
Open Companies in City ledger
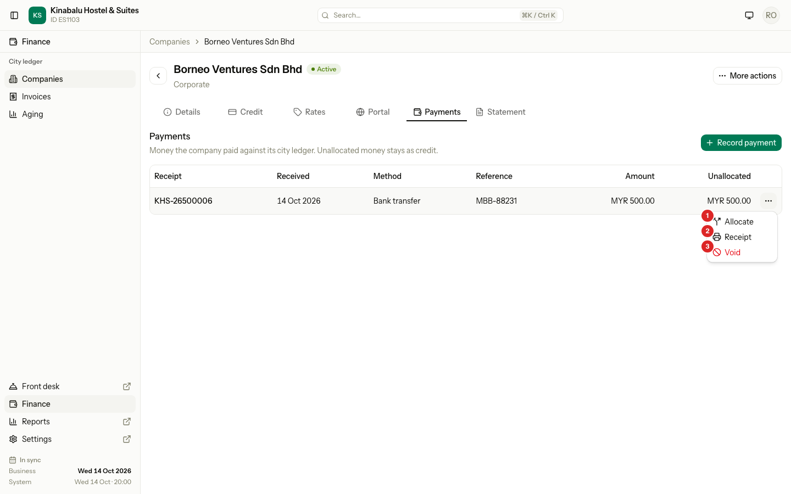(x=70, y=79)
